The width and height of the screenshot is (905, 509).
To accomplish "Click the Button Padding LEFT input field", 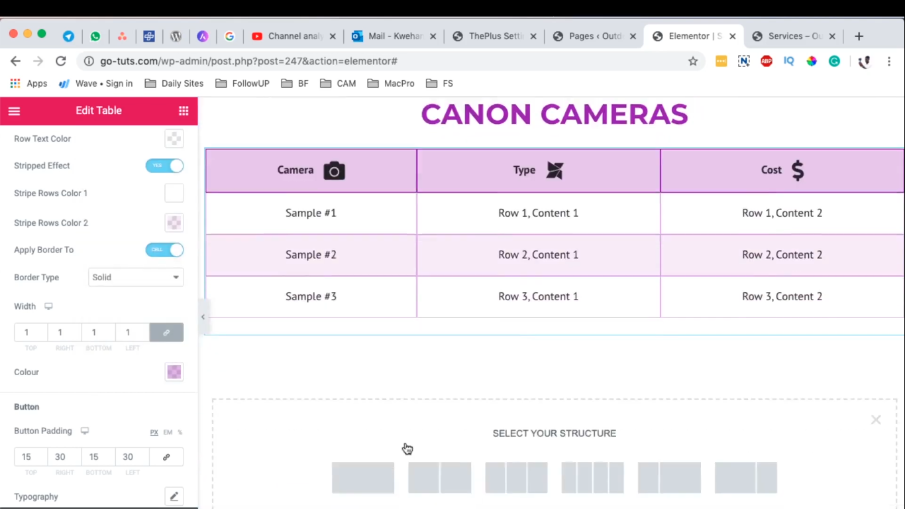I will pyautogui.click(x=133, y=457).
